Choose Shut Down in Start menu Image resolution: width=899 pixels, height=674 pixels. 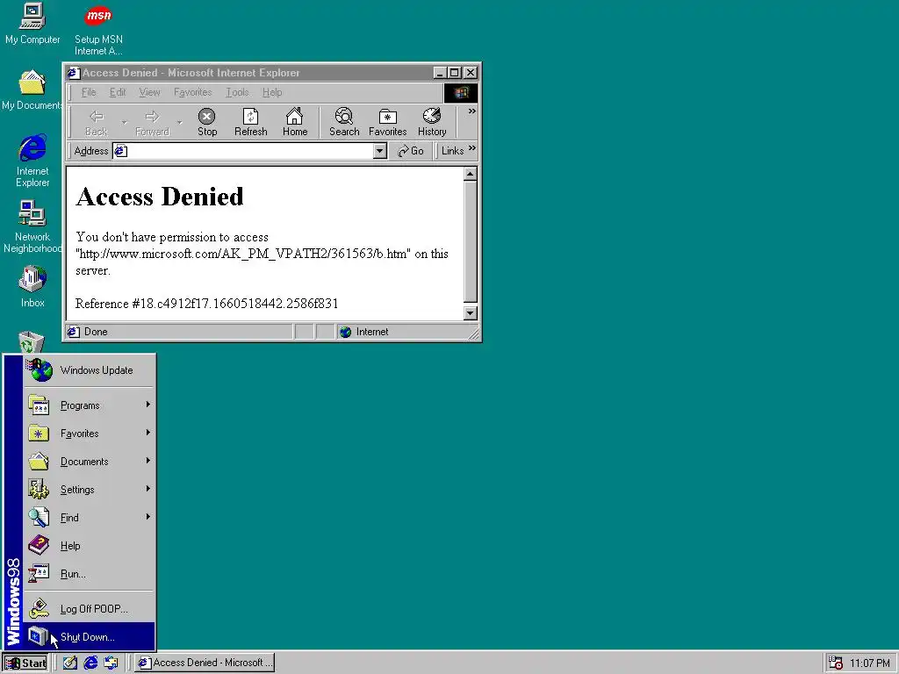pos(89,637)
